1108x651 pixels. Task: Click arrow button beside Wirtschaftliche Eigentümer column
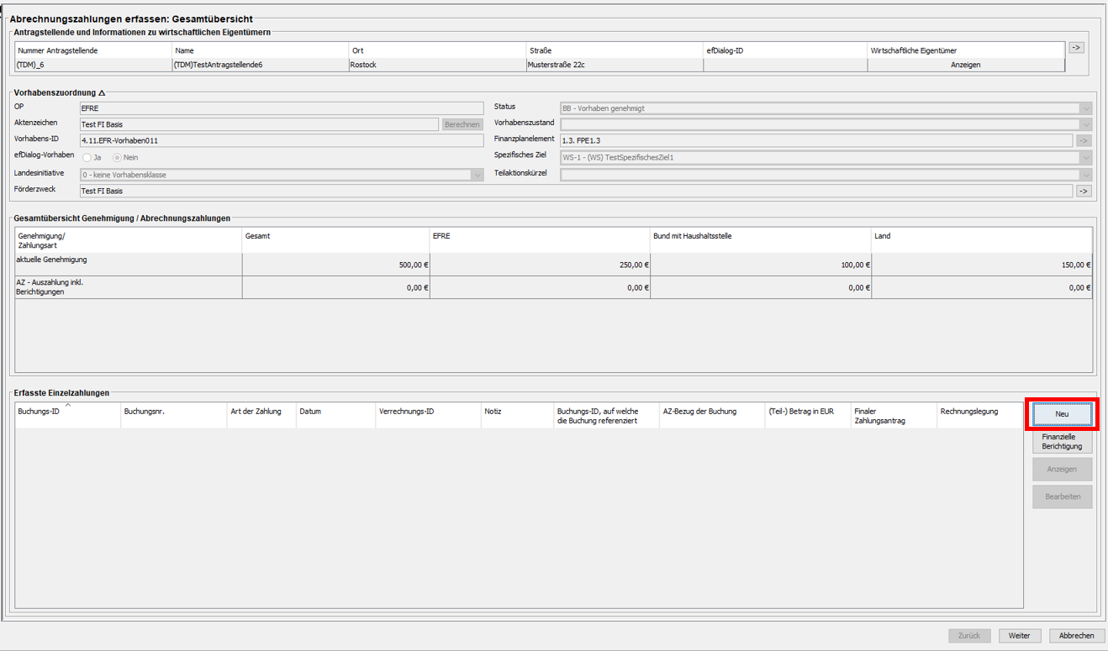1076,48
